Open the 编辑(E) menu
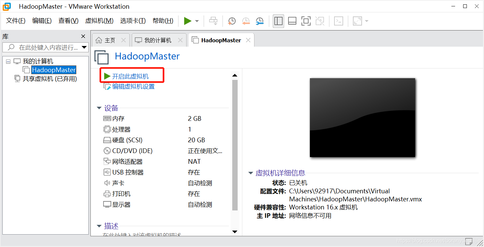This screenshot has width=484, height=247. coord(42,21)
